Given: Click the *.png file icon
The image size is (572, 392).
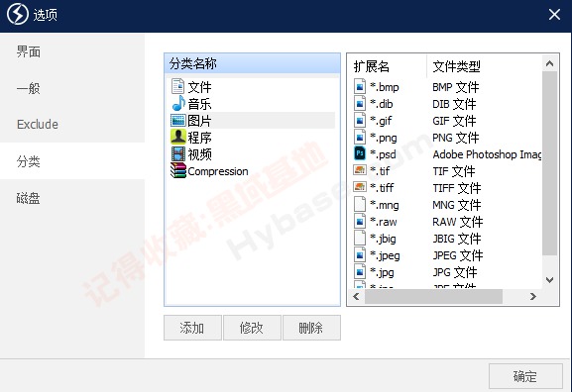Looking at the screenshot, I should click(359, 138).
